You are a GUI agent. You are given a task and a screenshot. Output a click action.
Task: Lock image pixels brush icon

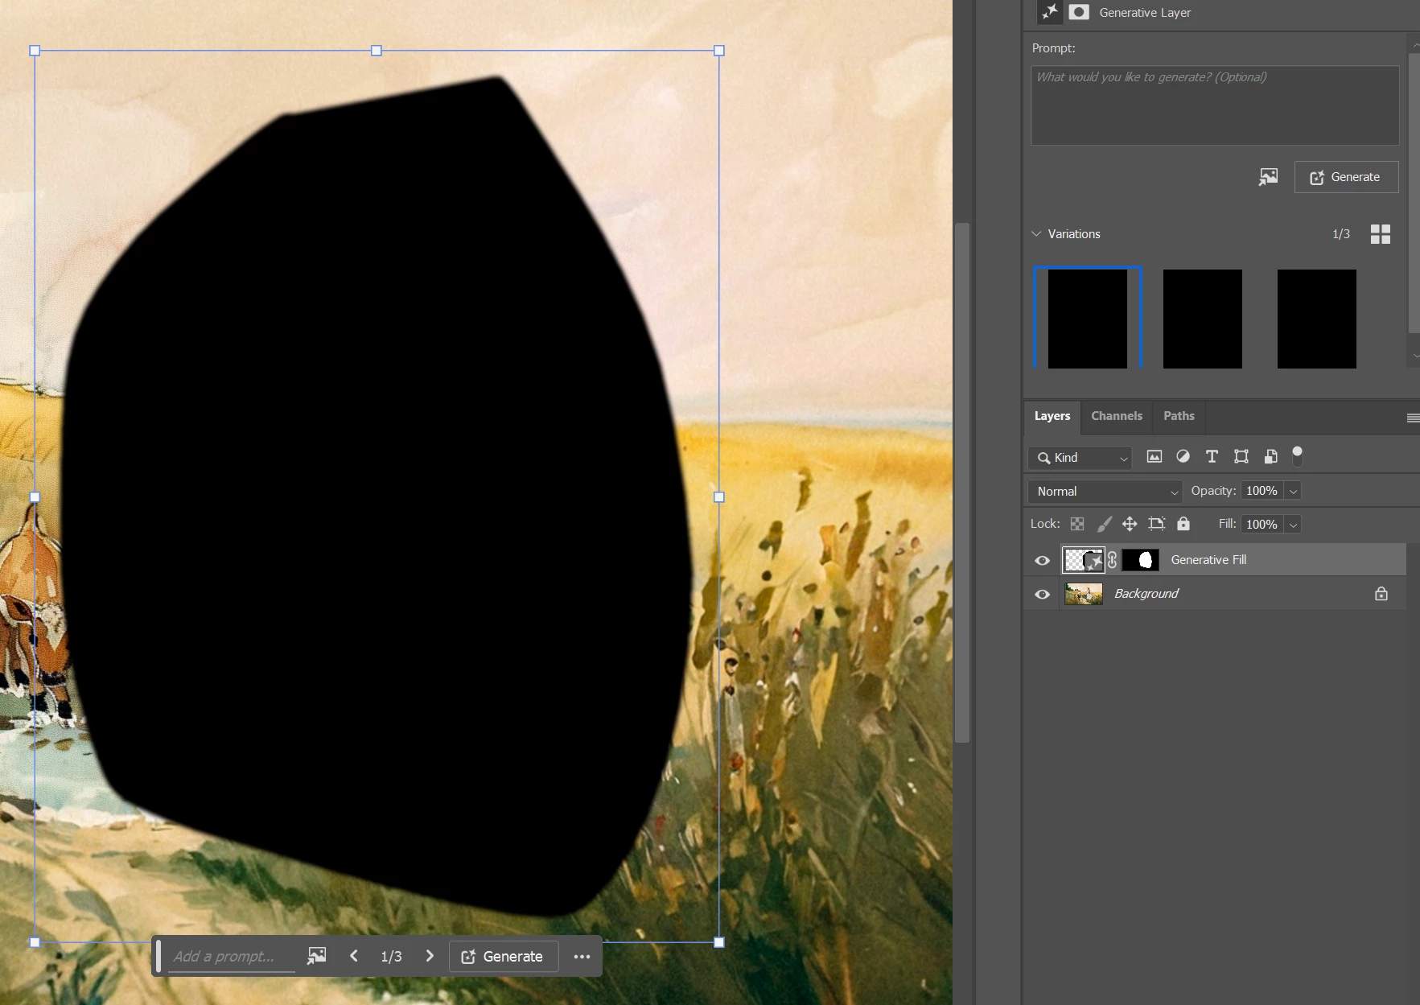click(1105, 524)
